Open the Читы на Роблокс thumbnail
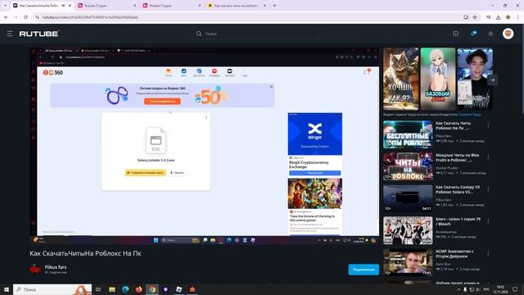 point(408,166)
